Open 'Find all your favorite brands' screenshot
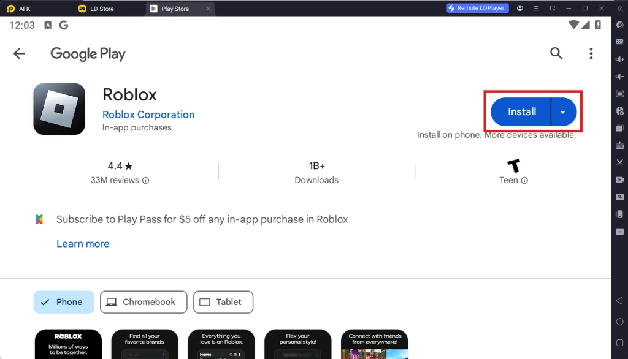 (x=145, y=344)
